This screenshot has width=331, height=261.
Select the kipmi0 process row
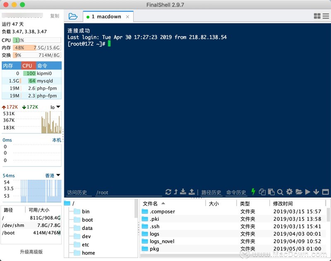click(32, 73)
